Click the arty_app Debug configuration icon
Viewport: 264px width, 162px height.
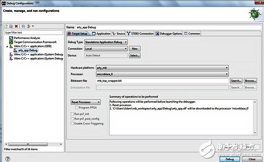point(15,50)
